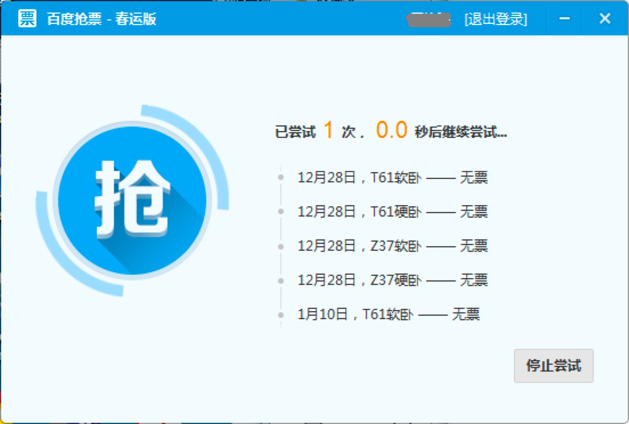Stop attempts with 停止尝试 button
This screenshot has width=629, height=424.
pyautogui.click(x=554, y=365)
